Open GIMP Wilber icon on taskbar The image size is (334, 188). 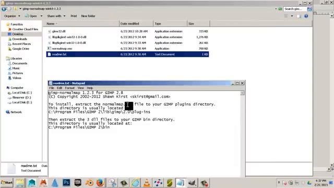pyautogui.click(x=192, y=183)
